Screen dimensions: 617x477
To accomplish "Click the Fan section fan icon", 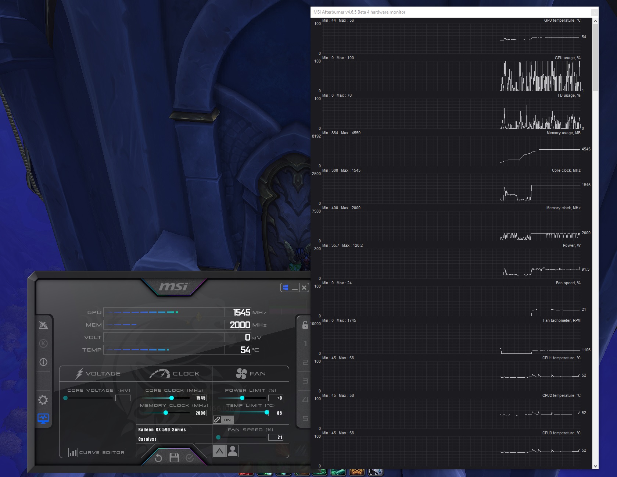I will coord(241,374).
